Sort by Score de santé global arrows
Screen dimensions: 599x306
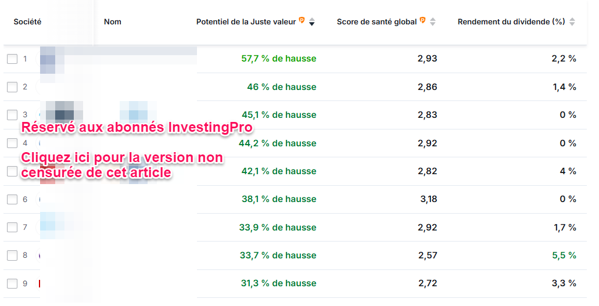coord(433,22)
